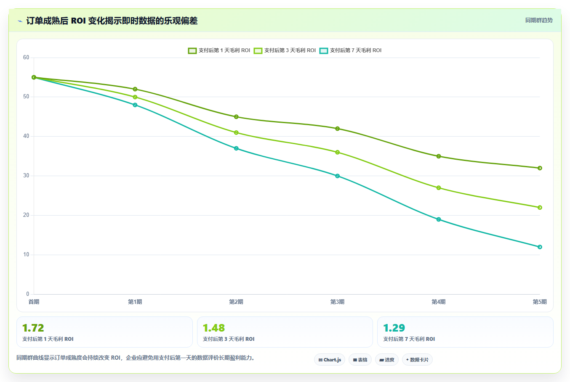Click the Chart.js tag chip
The height and width of the screenshot is (382, 570).
point(330,360)
